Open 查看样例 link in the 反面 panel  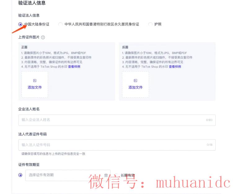pyautogui.click(x=175, y=67)
